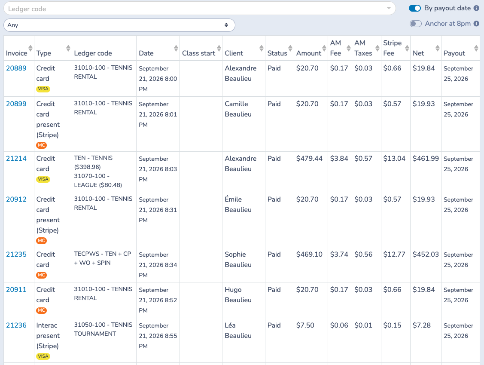Click the September 21, 2026 8:55 PM date
484x365 pixels.
tap(158, 336)
